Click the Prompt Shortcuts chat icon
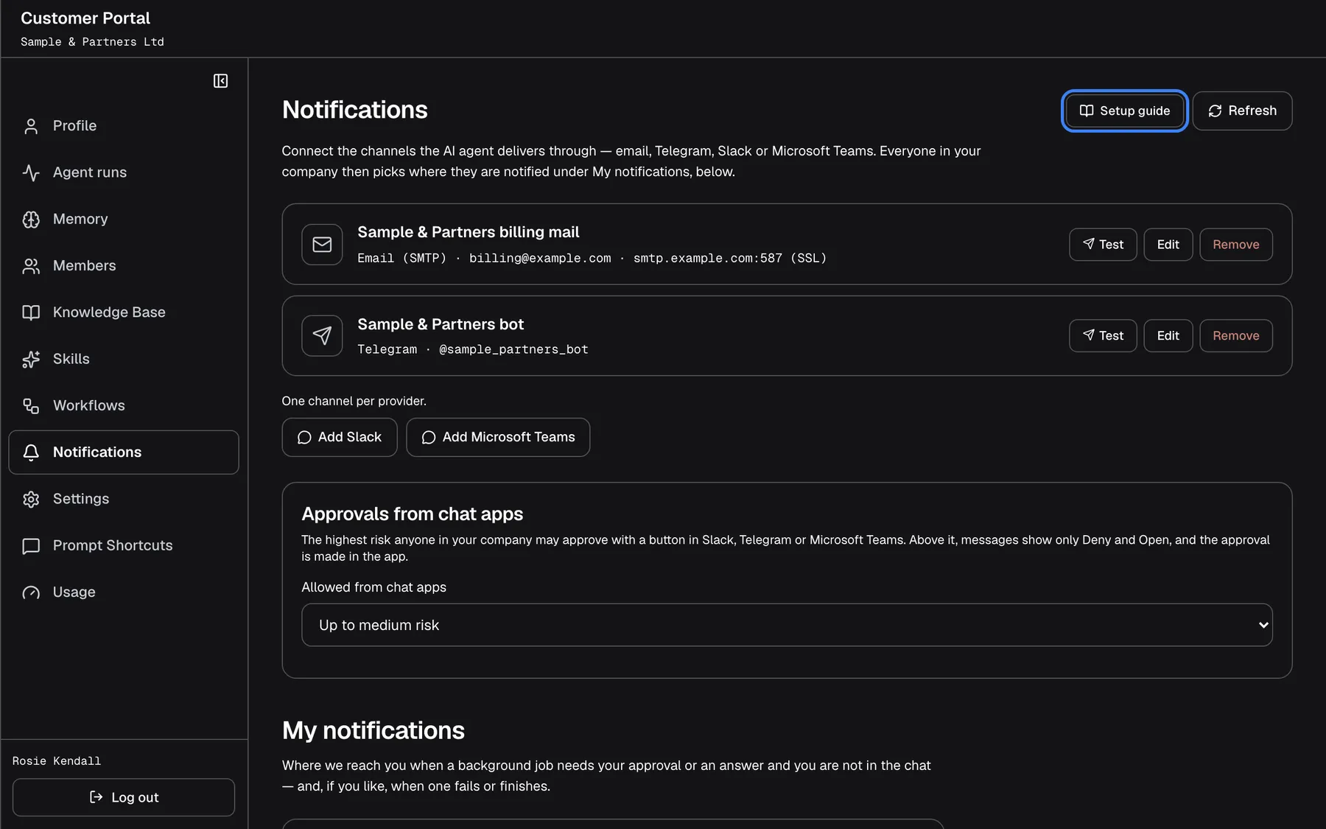The height and width of the screenshot is (829, 1326). [x=31, y=546]
